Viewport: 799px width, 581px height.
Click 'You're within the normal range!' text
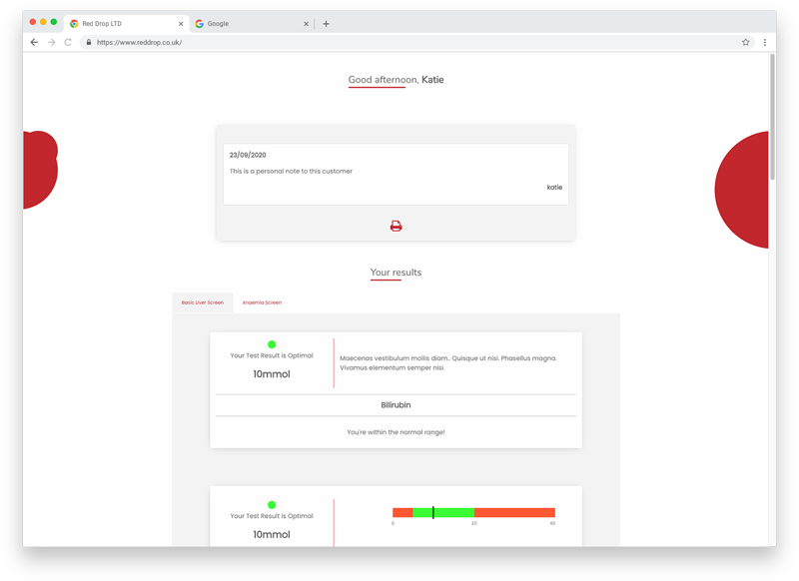(x=396, y=432)
